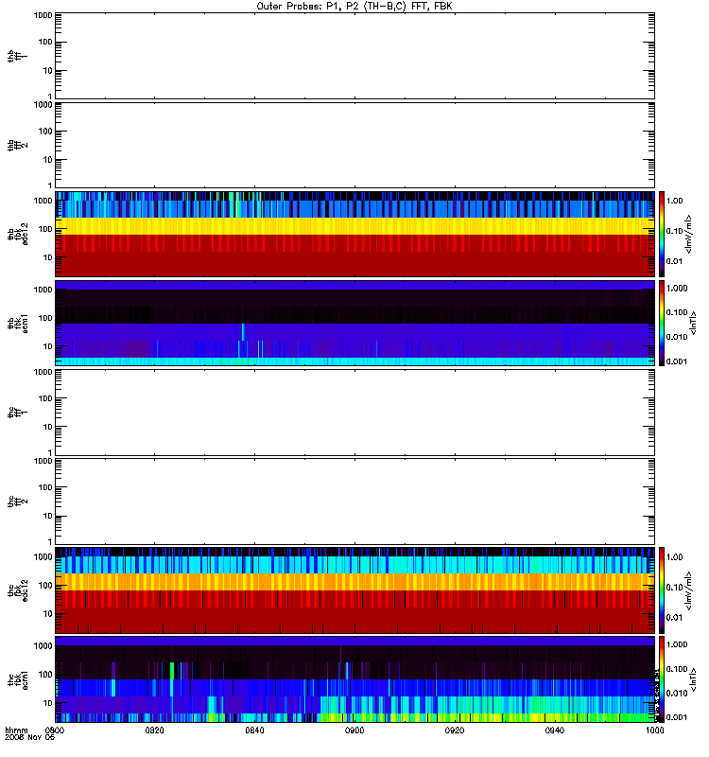Click the 'thc fbk edc12' y-axis label
This screenshot has height=757, width=709.
[18, 590]
